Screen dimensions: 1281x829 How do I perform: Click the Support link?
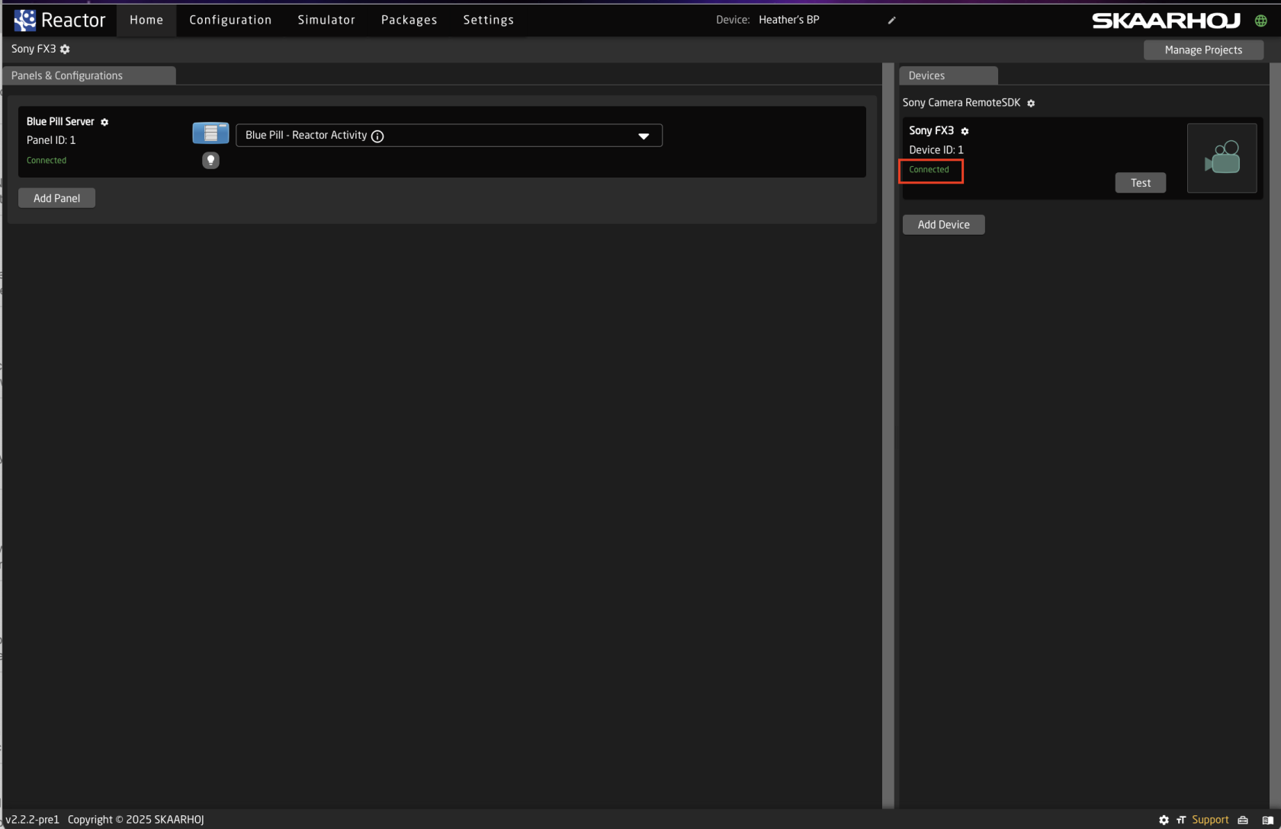(1210, 820)
